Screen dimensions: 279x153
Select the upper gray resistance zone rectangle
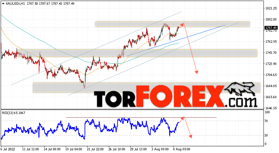(x=173, y=24)
